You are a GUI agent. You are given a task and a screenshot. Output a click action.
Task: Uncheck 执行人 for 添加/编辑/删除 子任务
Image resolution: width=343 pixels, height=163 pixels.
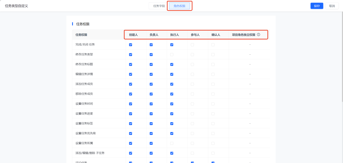pyautogui.click(x=172, y=153)
